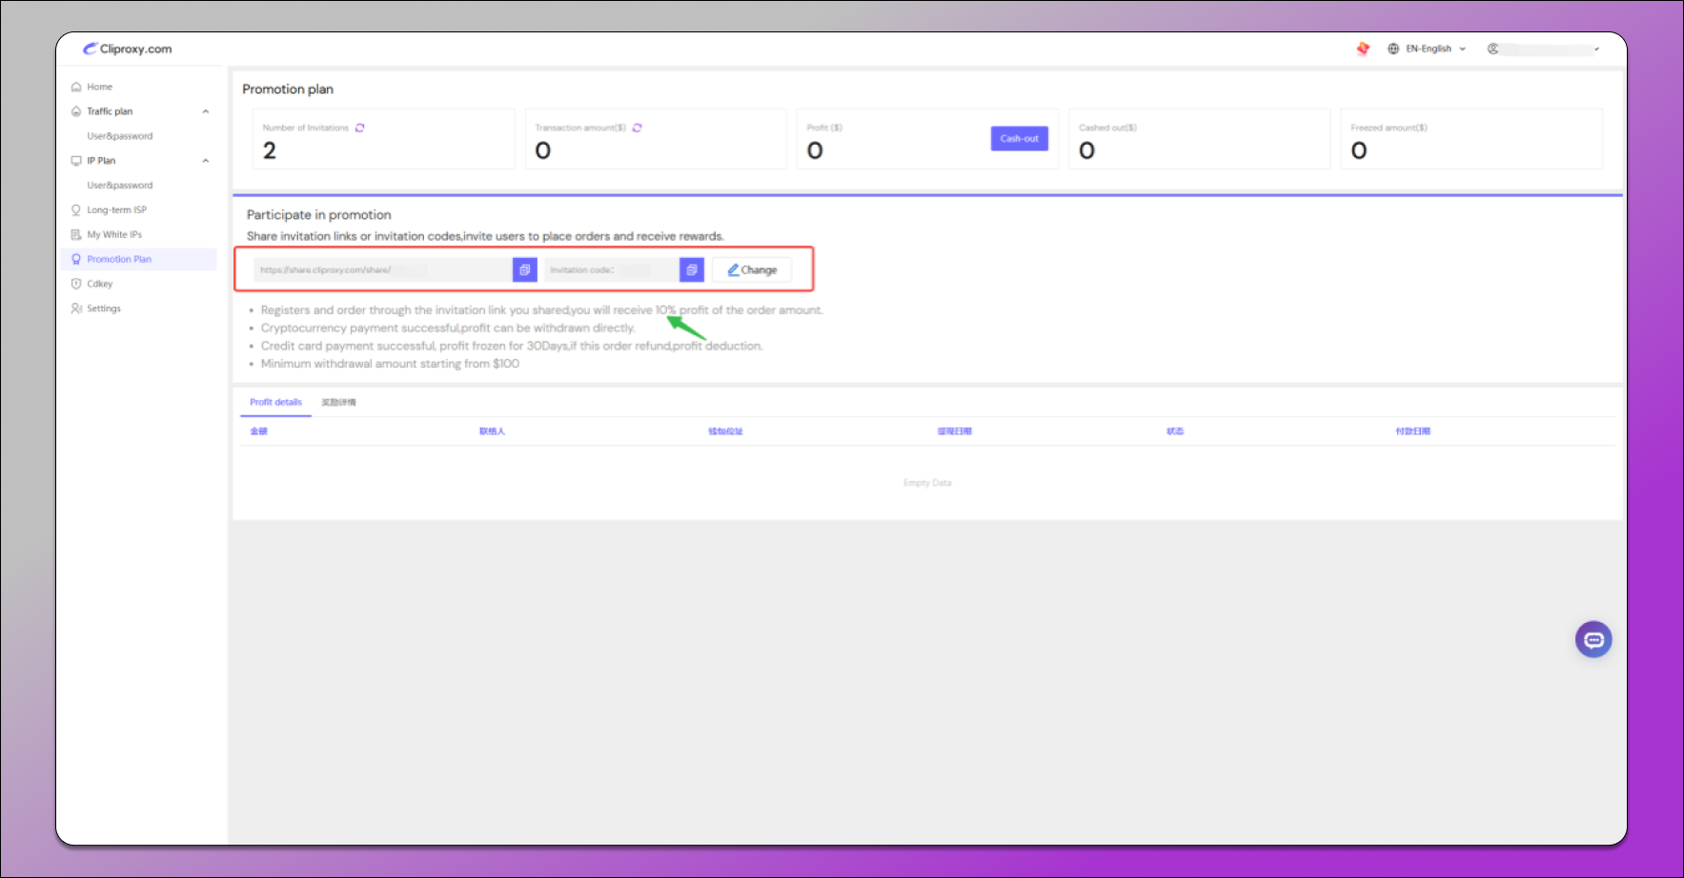Open My White IPs page
1684x878 pixels.
tap(114, 234)
